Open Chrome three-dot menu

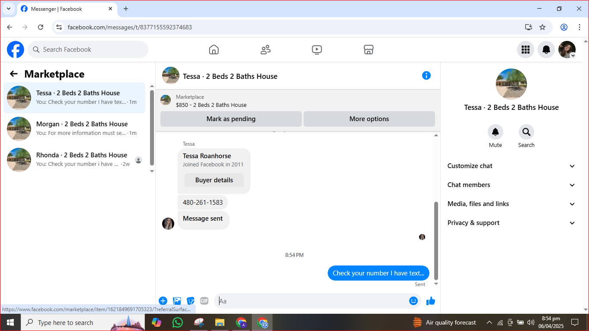coord(580,27)
